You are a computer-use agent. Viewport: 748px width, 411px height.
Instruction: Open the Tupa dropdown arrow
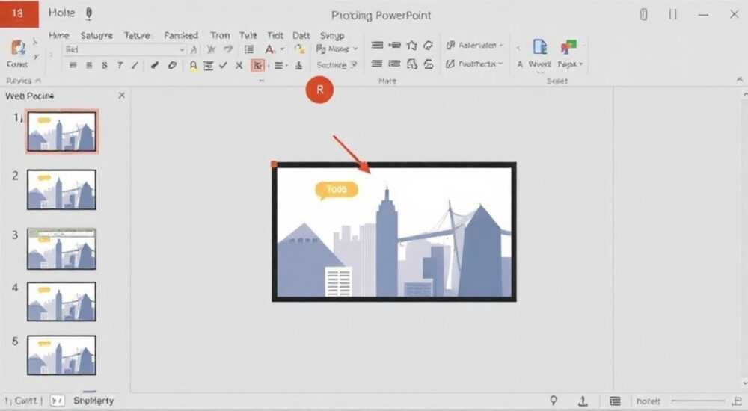pyautogui.click(x=581, y=64)
